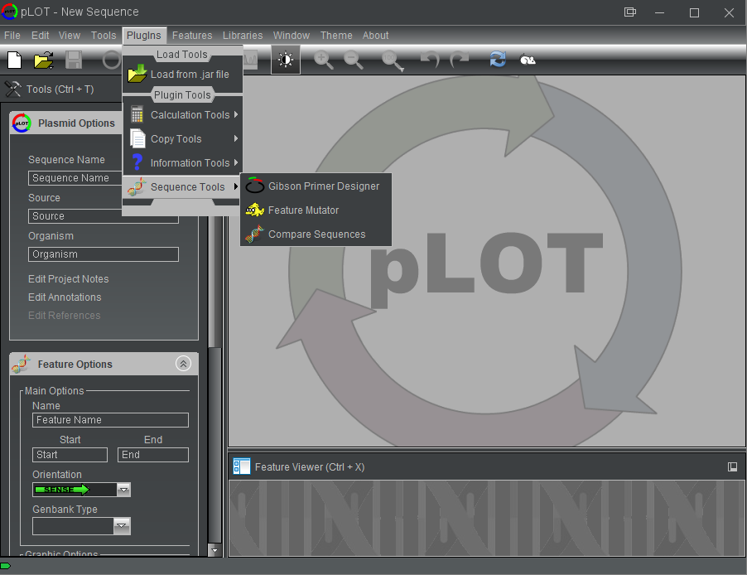Image resolution: width=747 pixels, height=575 pixels.
Task: Expand the Information Tools submenu
Action: tap(189, 163)
